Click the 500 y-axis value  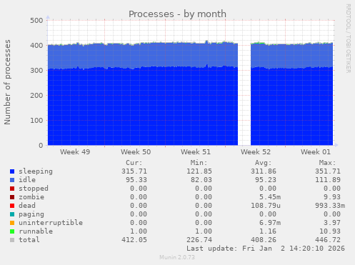coord(36,21)
